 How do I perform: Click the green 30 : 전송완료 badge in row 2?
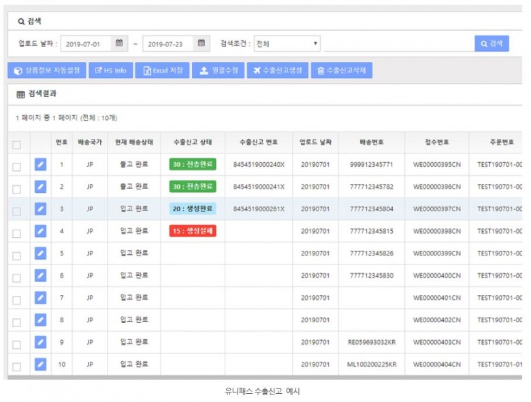pyautogui.click(x=193, y=187)
